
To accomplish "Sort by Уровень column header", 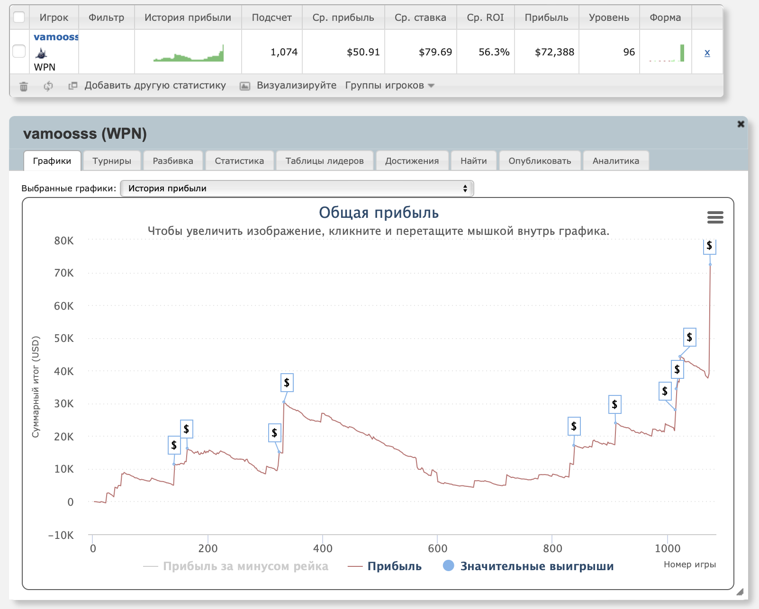I will tap(609, 18).
